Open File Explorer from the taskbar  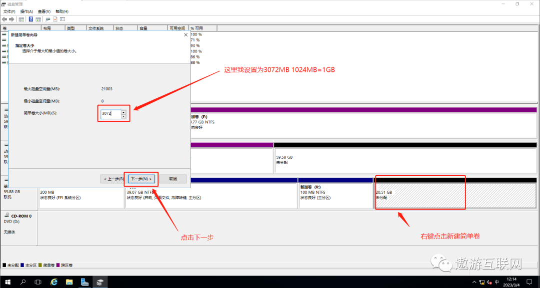tap(69, 282)
